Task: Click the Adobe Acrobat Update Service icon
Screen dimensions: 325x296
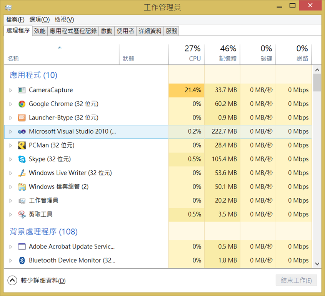Action: pos(22,247)
